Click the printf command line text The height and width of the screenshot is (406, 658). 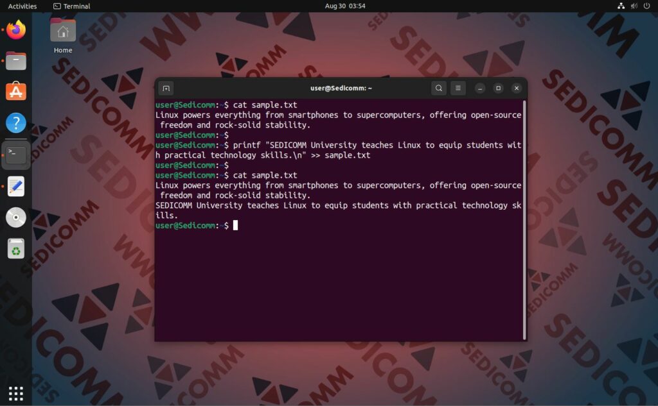[x=338, y=150]
